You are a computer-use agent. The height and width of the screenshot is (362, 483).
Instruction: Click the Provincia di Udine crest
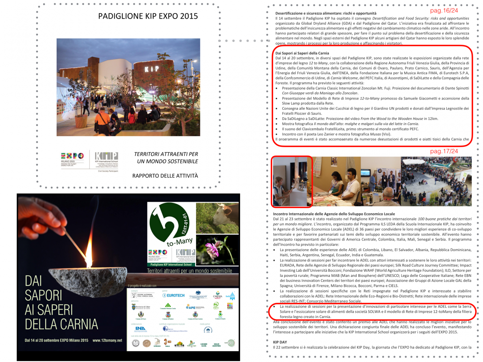[x=141, y=307]
